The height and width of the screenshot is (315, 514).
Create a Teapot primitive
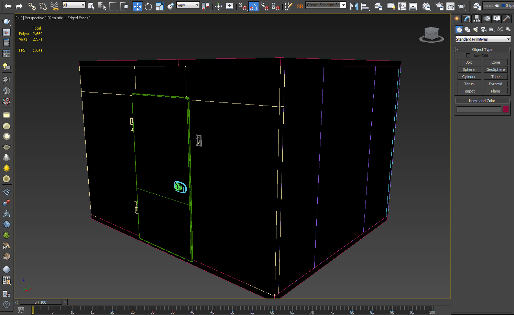(x=469, y=91)
